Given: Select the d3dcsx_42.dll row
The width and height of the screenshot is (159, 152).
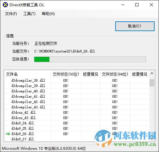Looking at the screenshot, I should (77, 112).
